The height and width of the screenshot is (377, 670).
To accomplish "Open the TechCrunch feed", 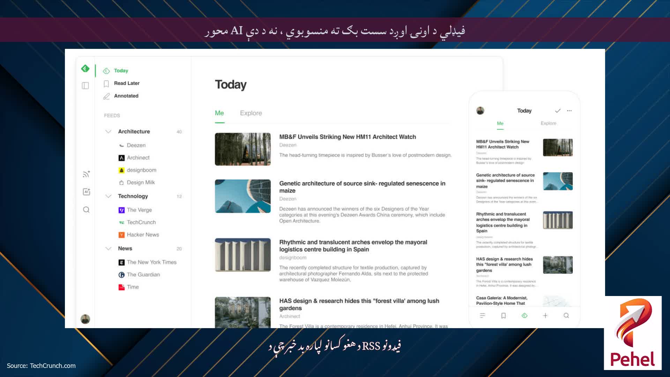I will click(x=141, y=222).
